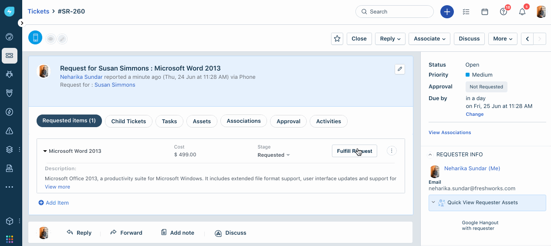
Task: Open the Freshservice lightning logo
Action: click(10, 12)
